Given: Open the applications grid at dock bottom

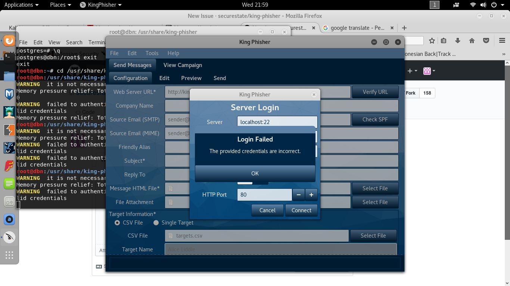Looking at the screenshot, I should (x=9, y=255).
